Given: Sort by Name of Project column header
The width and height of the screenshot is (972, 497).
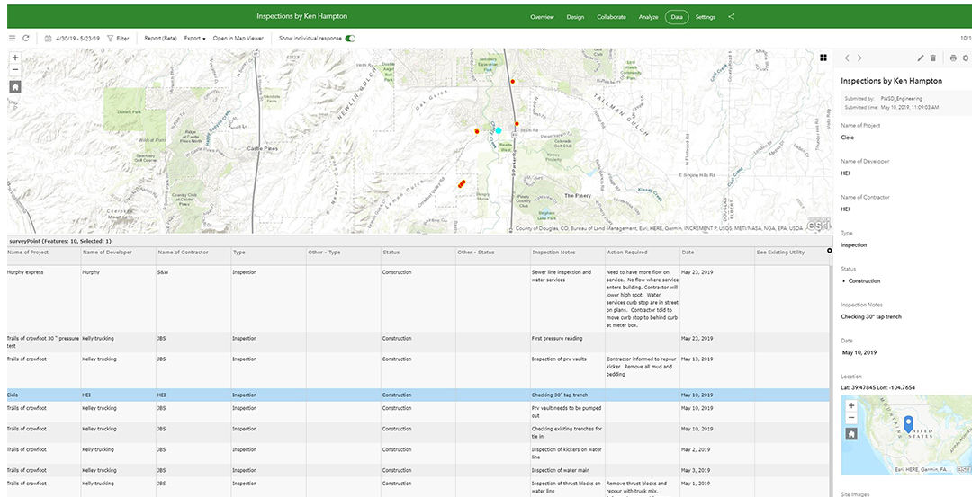Looking at the screenshot, I should [44, 253].
